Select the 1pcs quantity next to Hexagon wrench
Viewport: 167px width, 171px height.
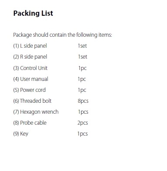click(x=83, y=112)
